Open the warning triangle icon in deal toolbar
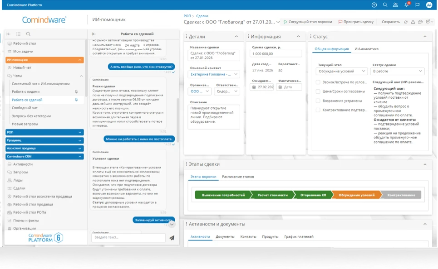Image resolution: width=438 pixels, height=269 pixels. (x=413, y=22)
